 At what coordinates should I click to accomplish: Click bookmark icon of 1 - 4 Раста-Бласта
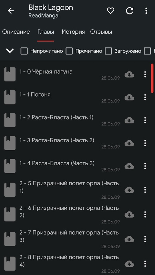coord(10,166)
